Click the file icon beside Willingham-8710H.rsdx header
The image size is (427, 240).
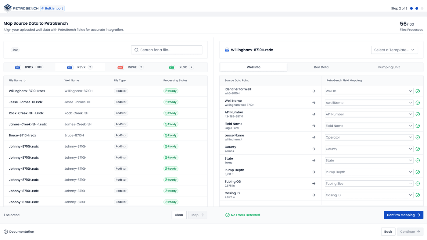pos(227,50)
